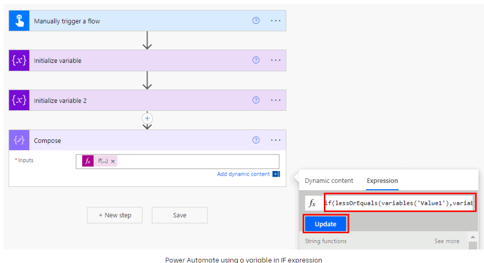
Task: Select the Expression tab
Action: [x=382, y=181]
